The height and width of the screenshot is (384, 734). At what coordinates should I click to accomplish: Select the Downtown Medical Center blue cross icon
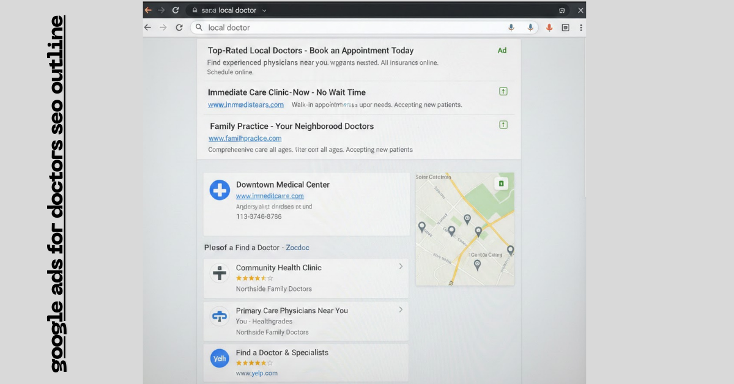220,190
